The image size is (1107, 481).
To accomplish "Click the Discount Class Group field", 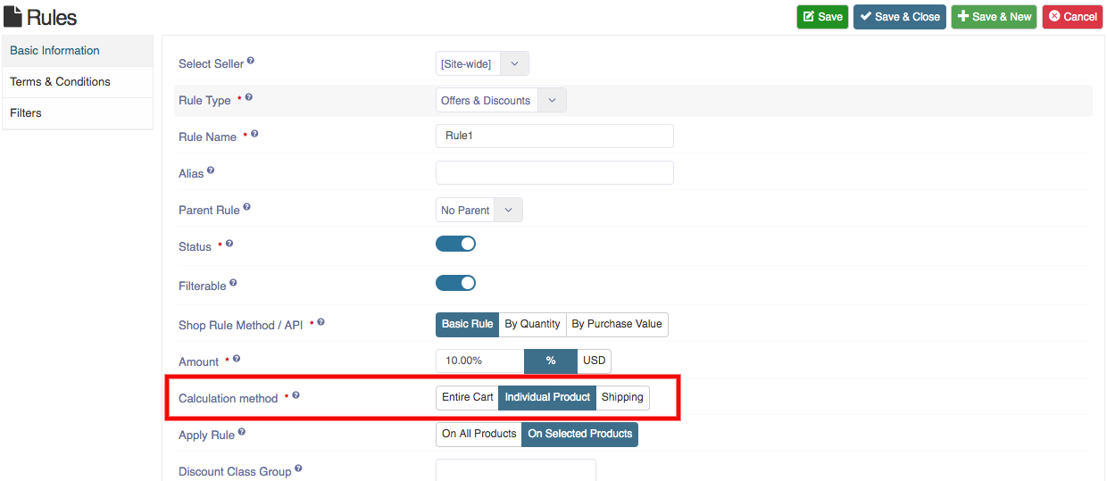I will [x=515, y=469].
